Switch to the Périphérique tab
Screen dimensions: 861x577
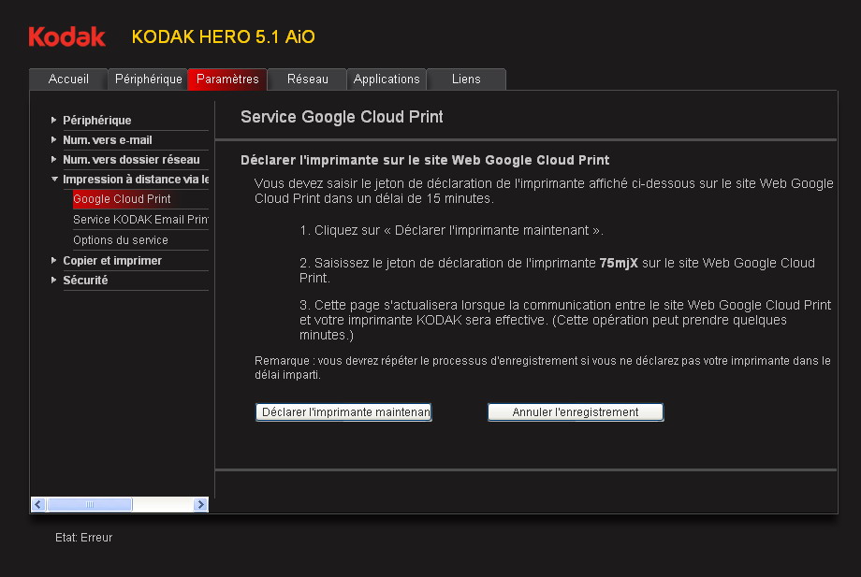coord(148,79)
